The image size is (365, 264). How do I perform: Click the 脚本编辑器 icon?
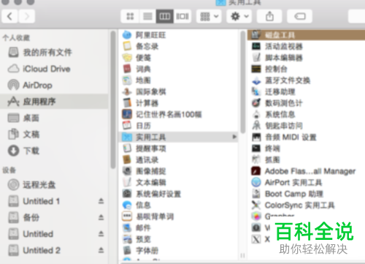coord(256,58)
